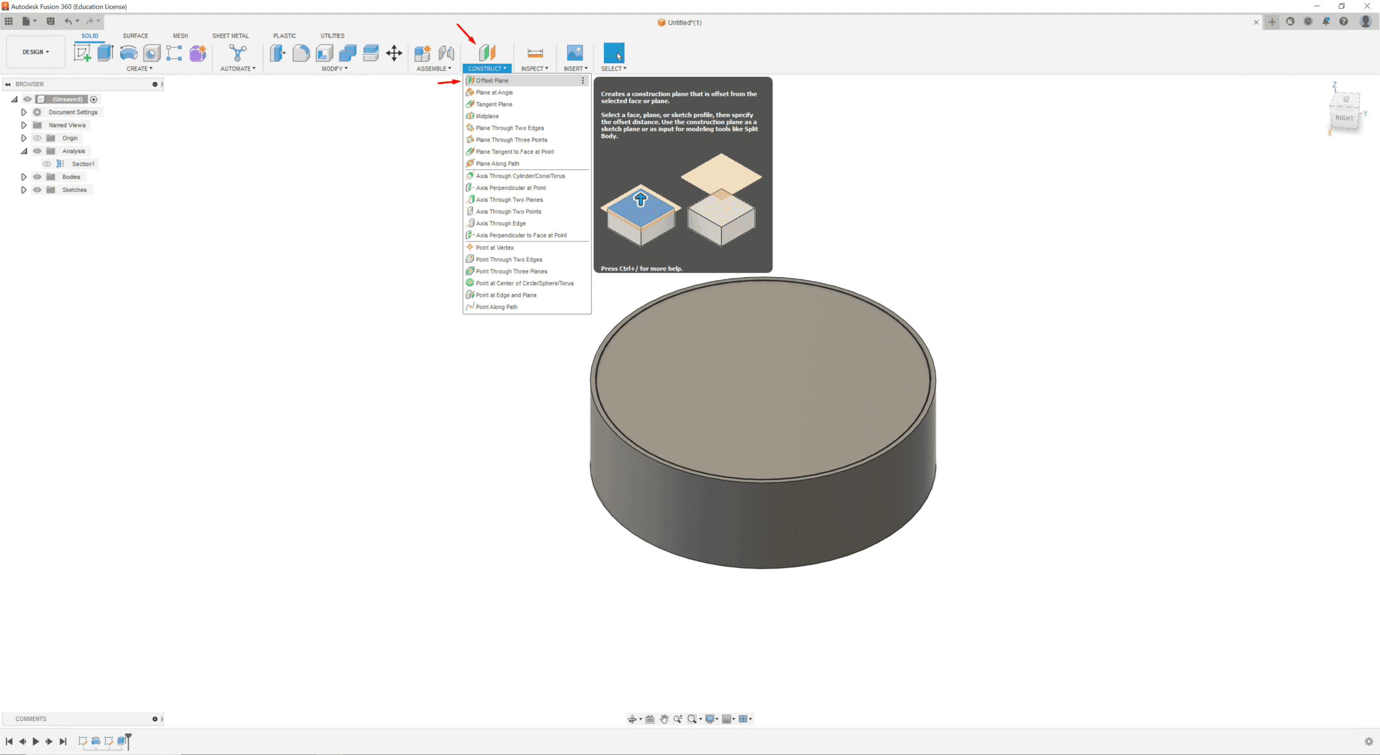Viewport: 1380px width, 755px height.
Task: Select Point at Vertex menu item
Action: 527,247
